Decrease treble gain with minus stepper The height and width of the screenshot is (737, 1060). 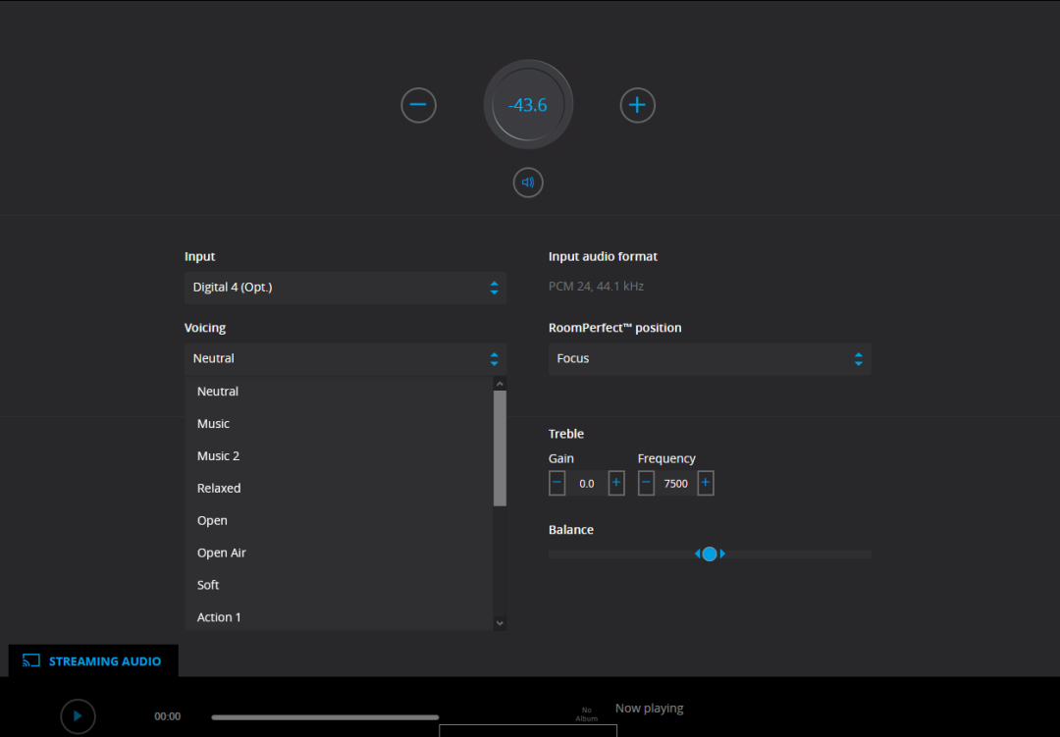557,483
